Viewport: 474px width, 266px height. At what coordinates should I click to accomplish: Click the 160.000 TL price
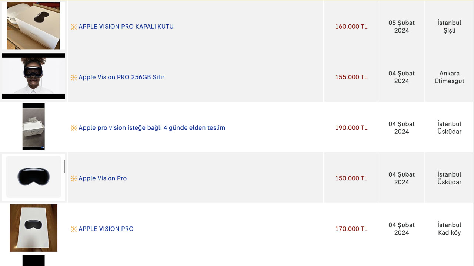[351, 27]
